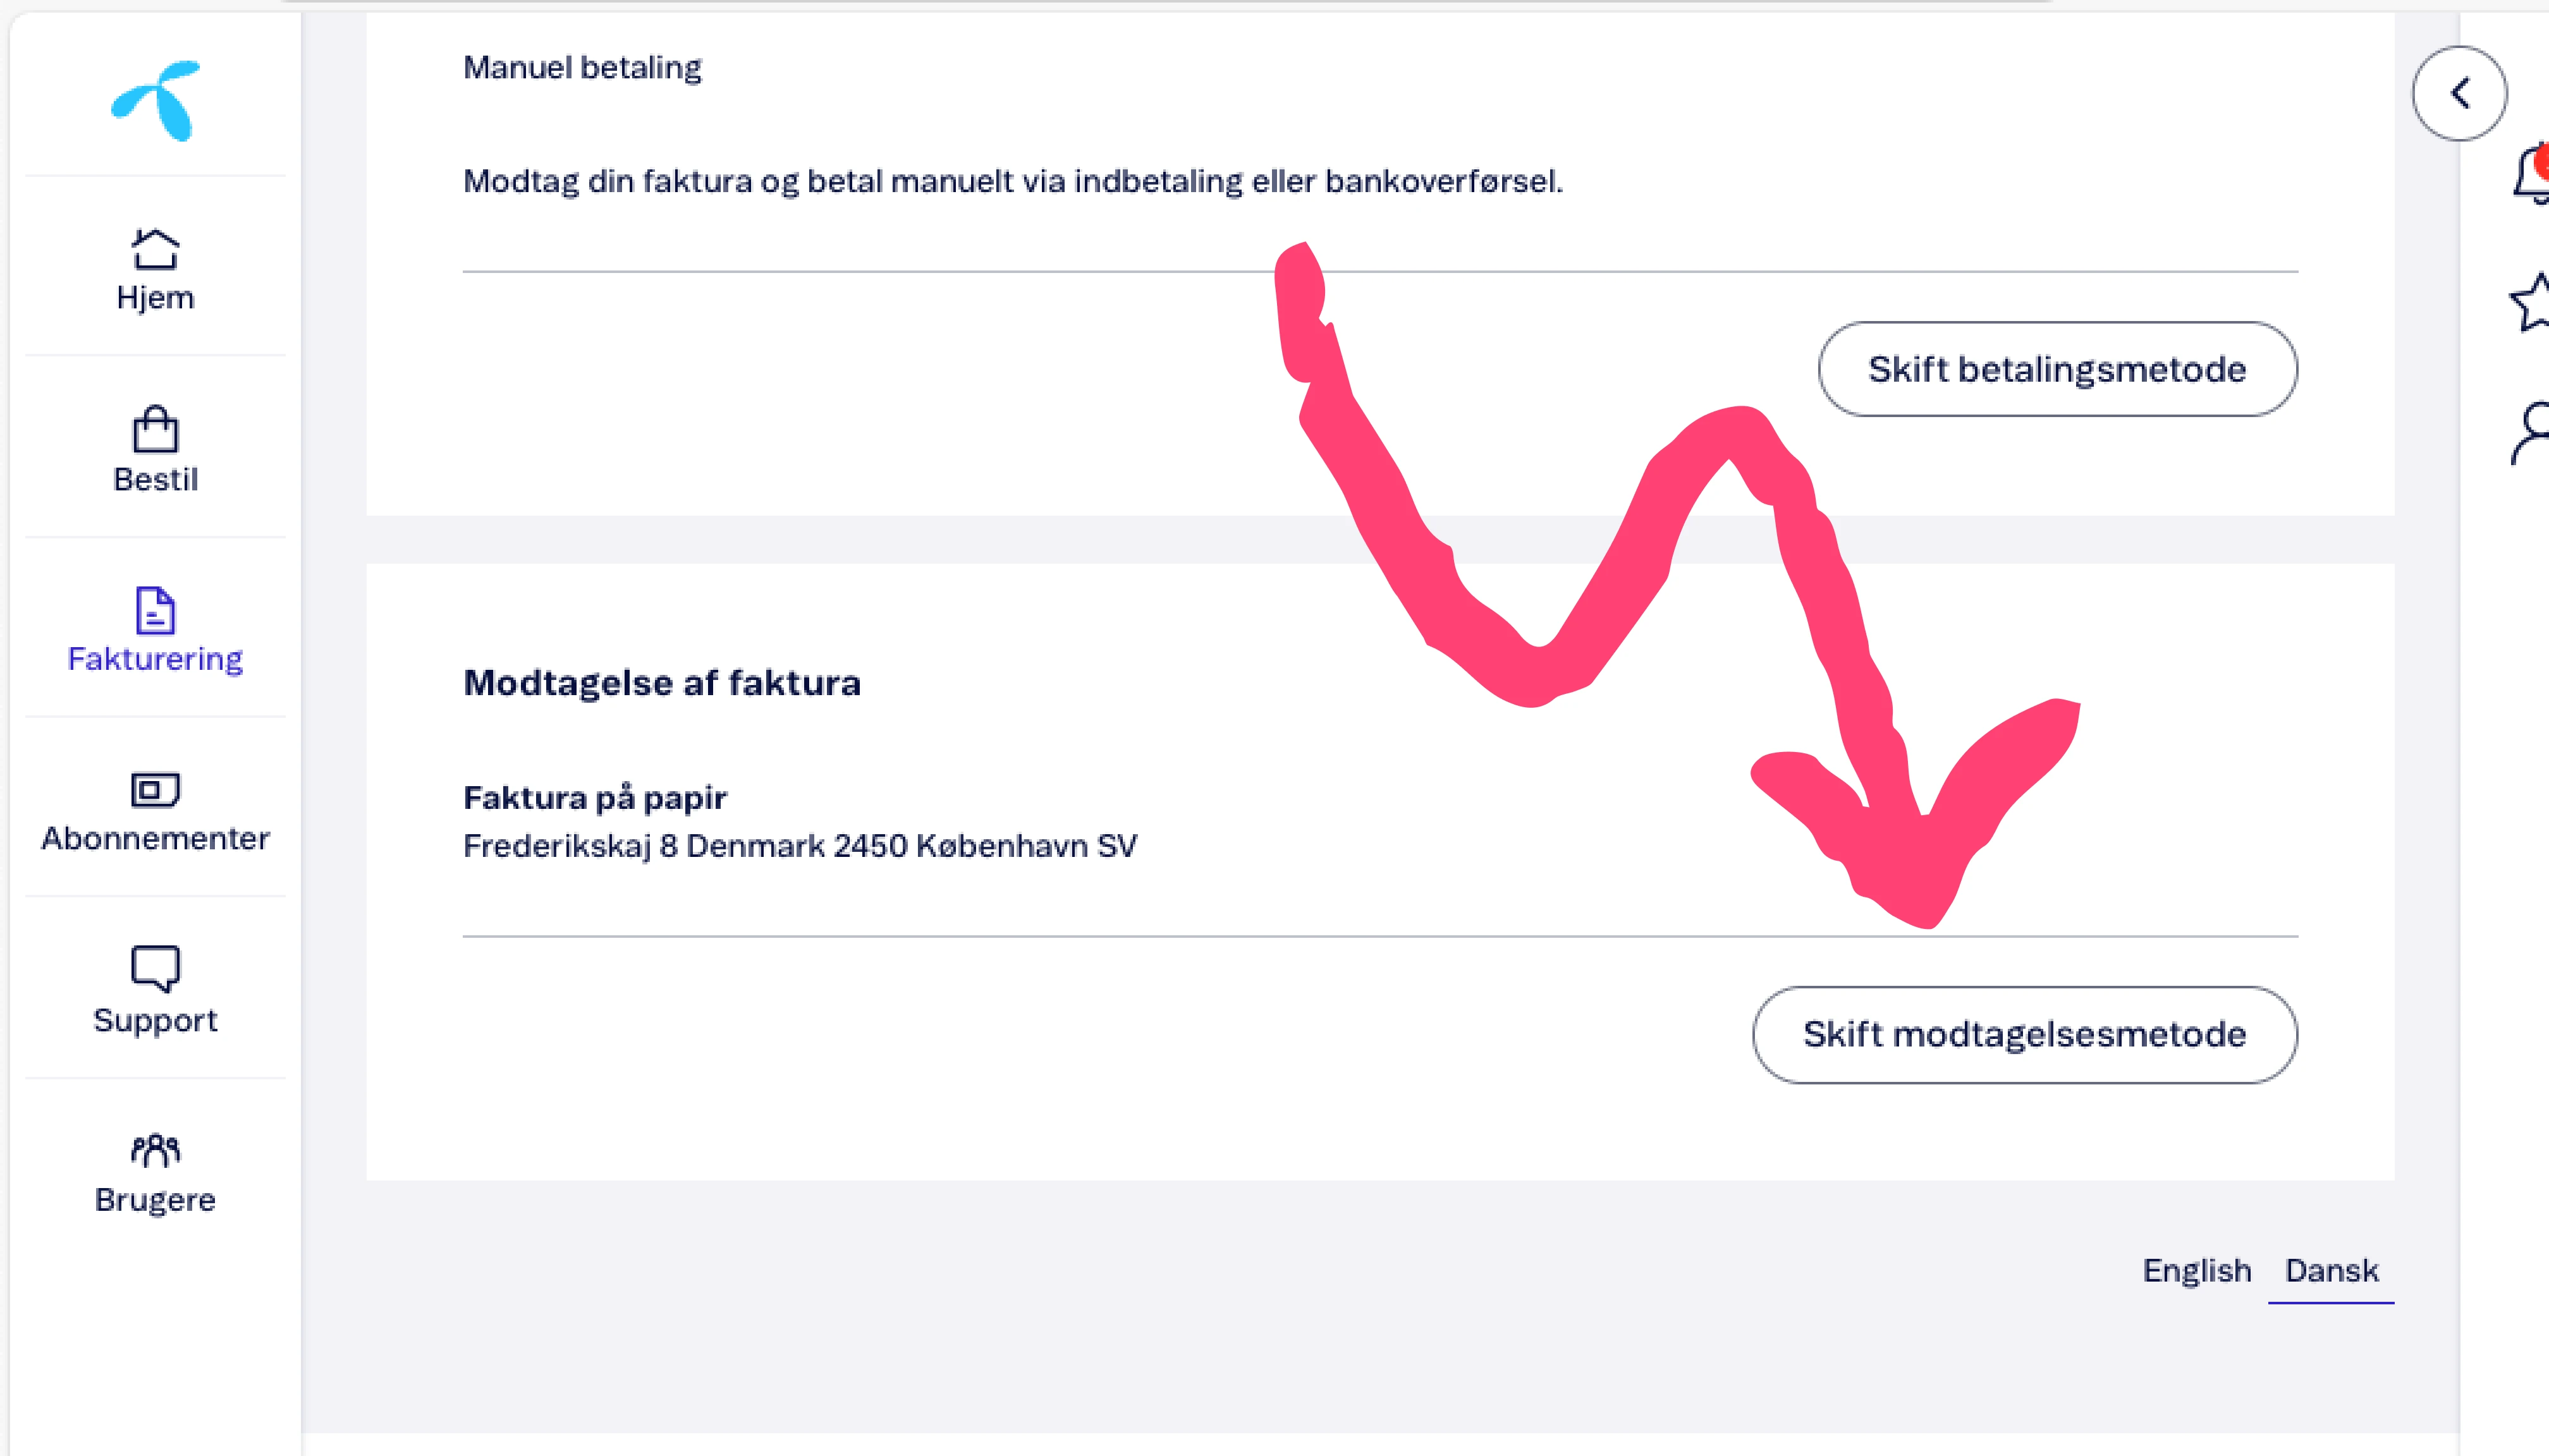Click the Telenor logo

coord(155,100)
